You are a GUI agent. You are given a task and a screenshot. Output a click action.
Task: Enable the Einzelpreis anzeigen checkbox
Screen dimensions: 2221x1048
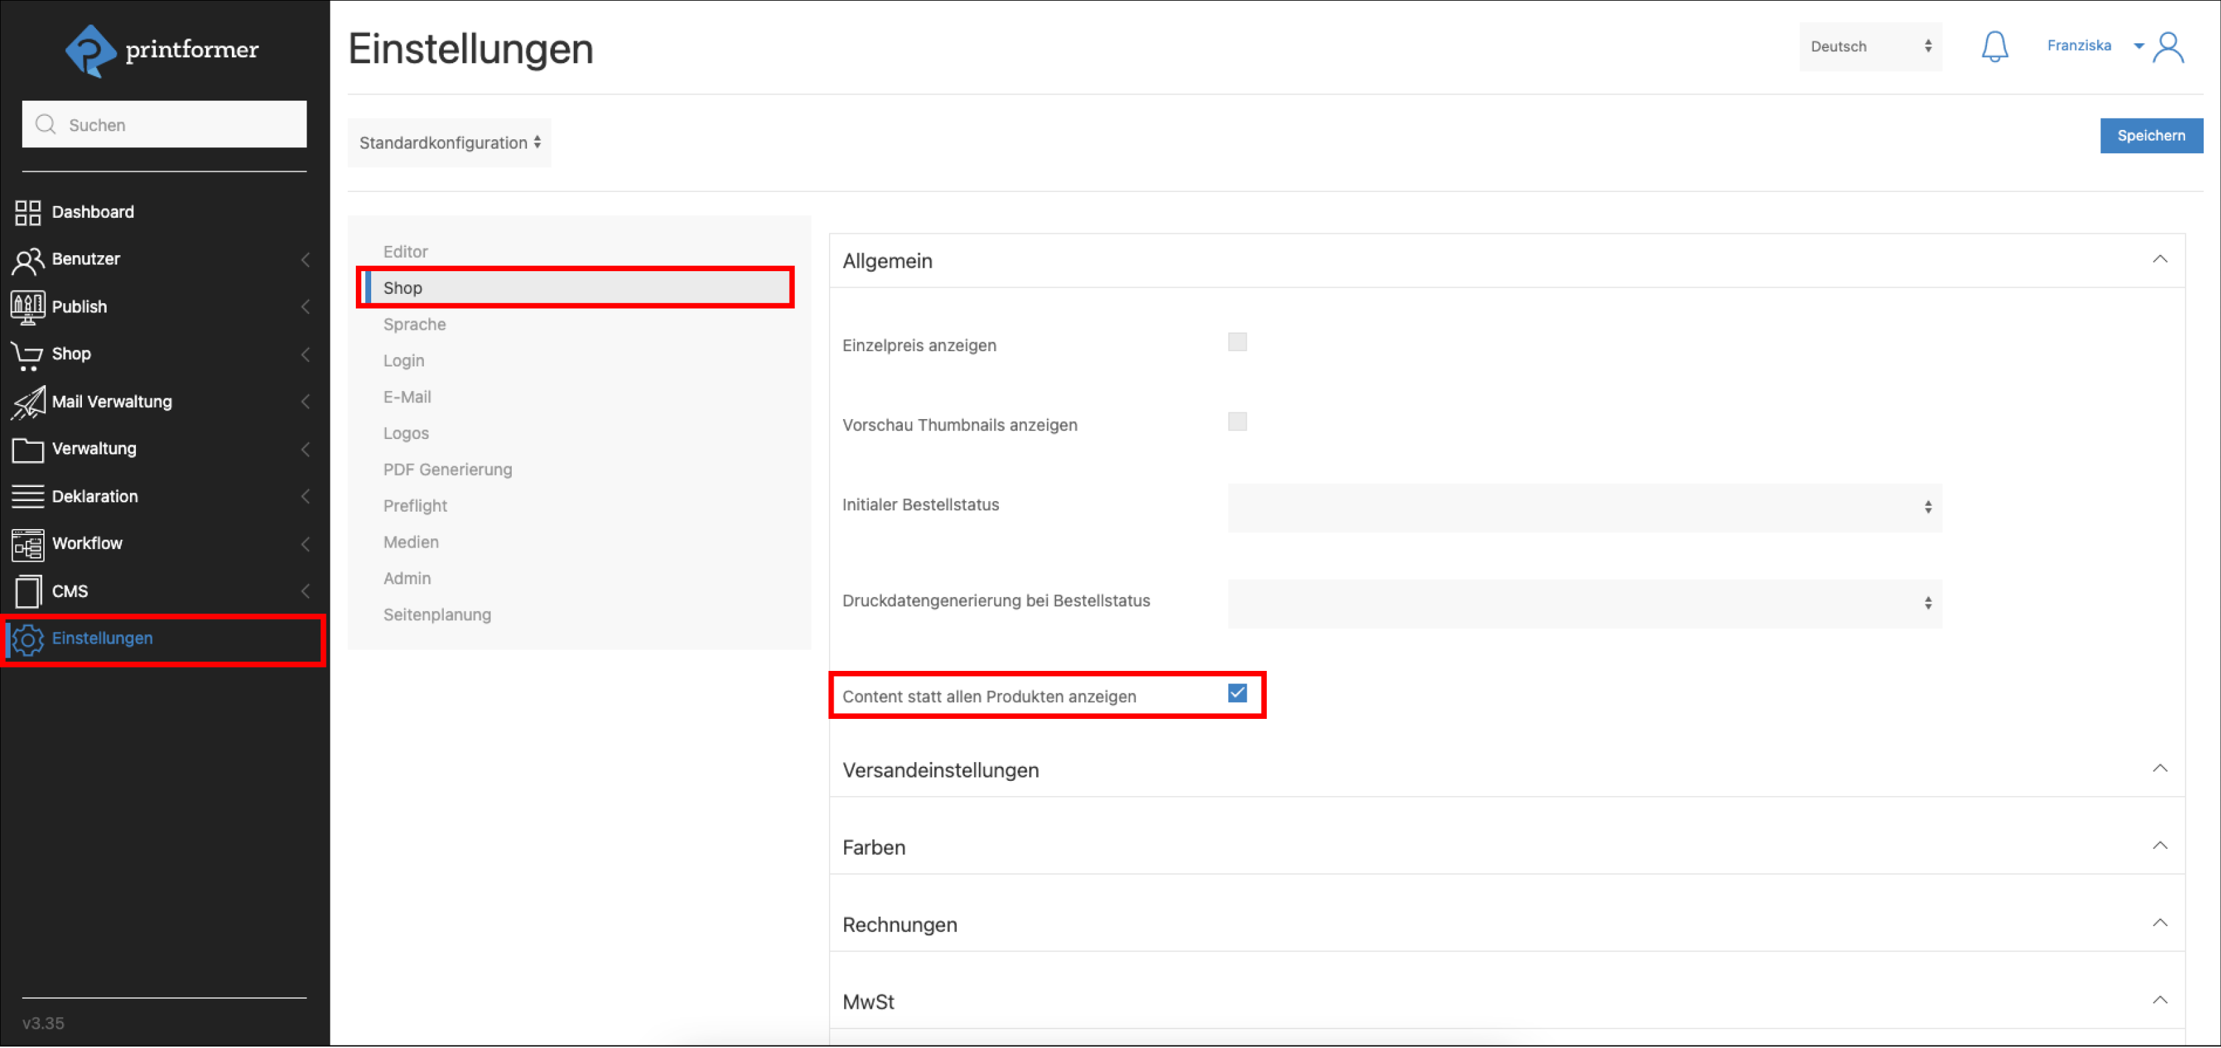tap(1237, 342)
